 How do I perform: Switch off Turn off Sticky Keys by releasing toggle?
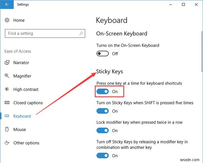[102, 156]
